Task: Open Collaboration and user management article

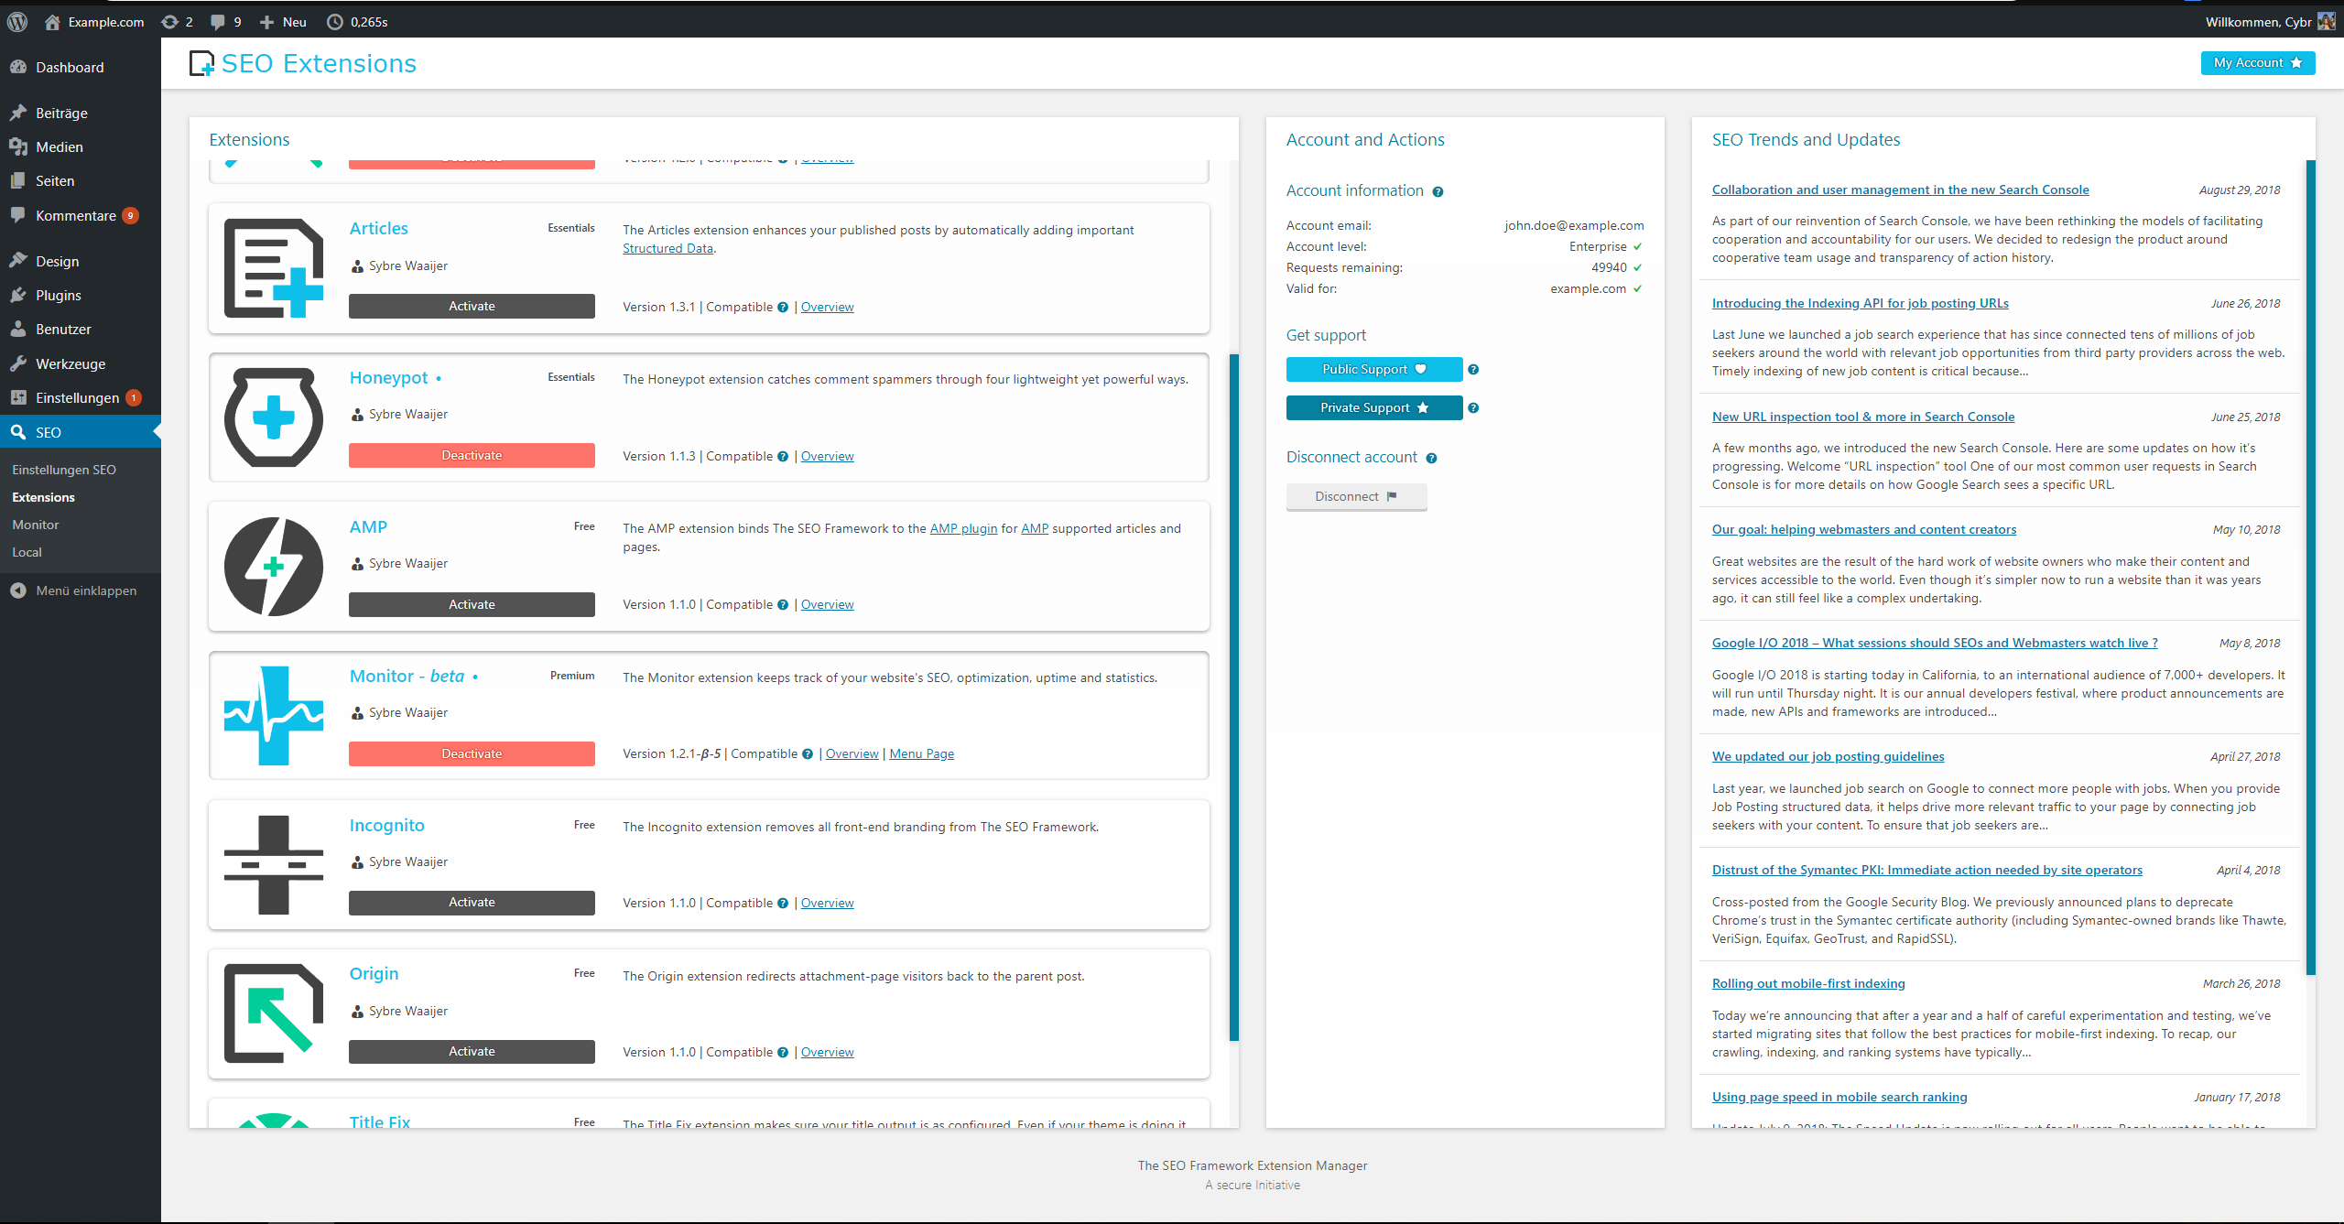Action: click(x=1900, y=190)
